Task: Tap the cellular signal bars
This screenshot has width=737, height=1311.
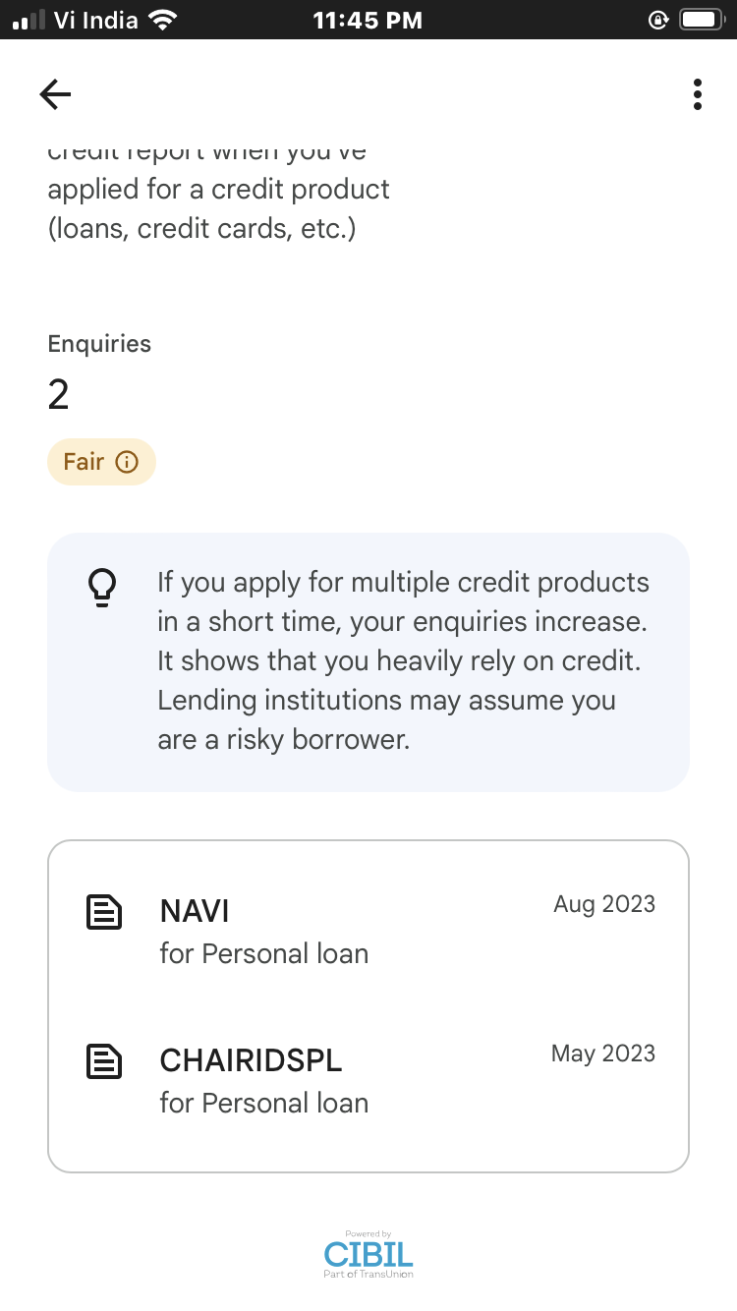Action: 29,20
